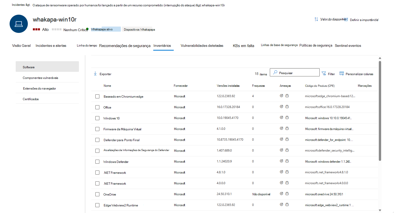Click the laptop device avatar icon
This screenshot has height=213, width=394.
click(x=19, y=24)
